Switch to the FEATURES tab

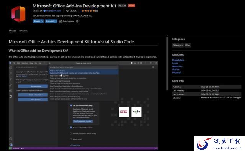(23, 31)
